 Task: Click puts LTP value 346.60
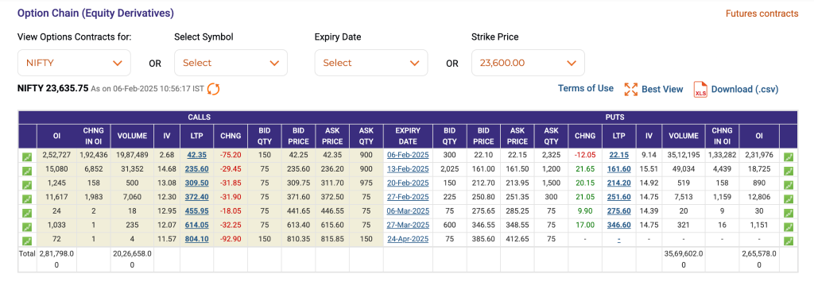click(619, 225)
